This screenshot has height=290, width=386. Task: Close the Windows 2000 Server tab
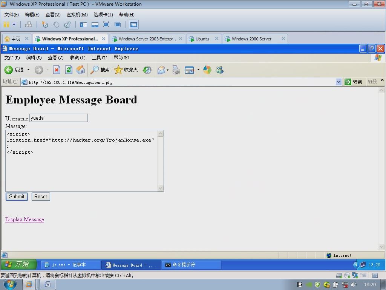[x=283, y=39]
